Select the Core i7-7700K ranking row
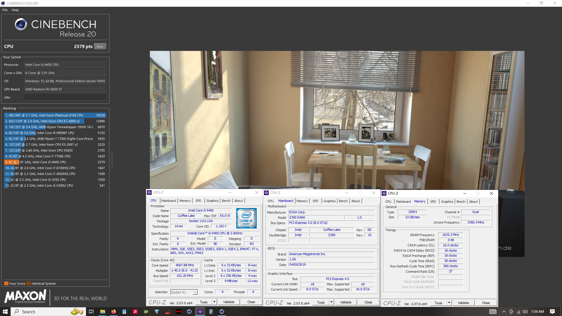562x316 pixels. tap(55, 156)
